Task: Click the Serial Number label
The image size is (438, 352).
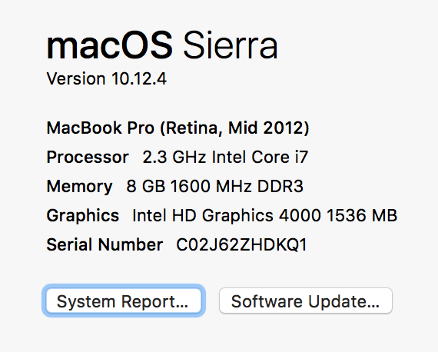Action: [105, 244]
